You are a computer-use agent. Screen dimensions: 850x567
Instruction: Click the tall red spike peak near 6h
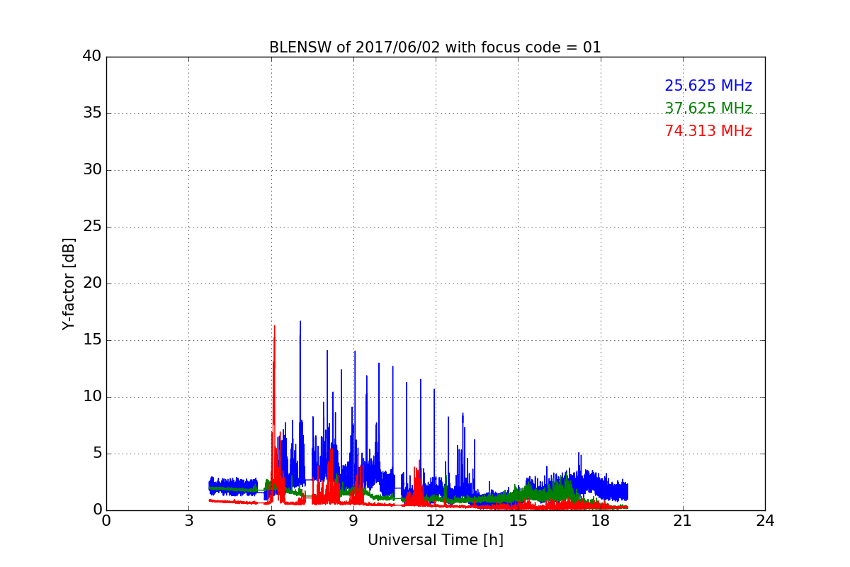click(274, 326)
